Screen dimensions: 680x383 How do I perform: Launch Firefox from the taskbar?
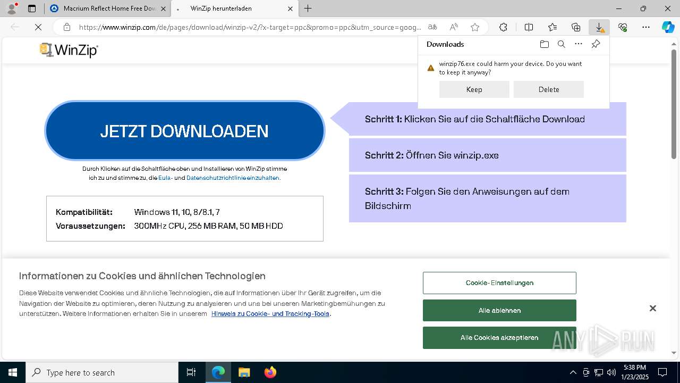270,372
